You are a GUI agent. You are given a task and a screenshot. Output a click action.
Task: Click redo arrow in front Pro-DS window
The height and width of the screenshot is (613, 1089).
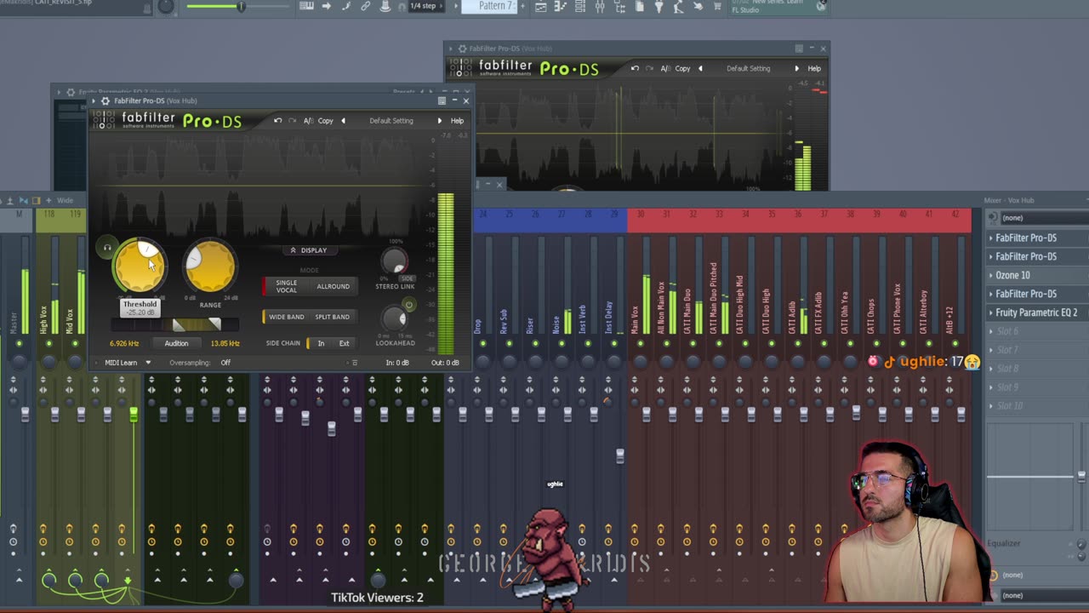pos(292,121)
